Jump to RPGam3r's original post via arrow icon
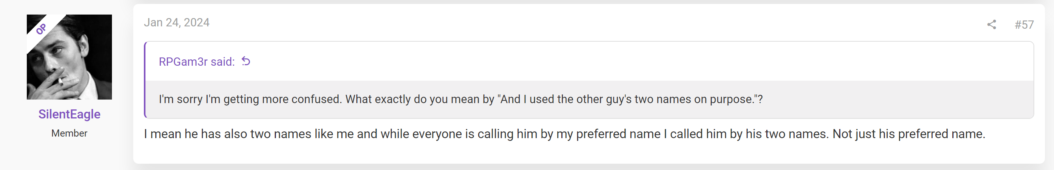1054x170 pixels. coord(246,61)
